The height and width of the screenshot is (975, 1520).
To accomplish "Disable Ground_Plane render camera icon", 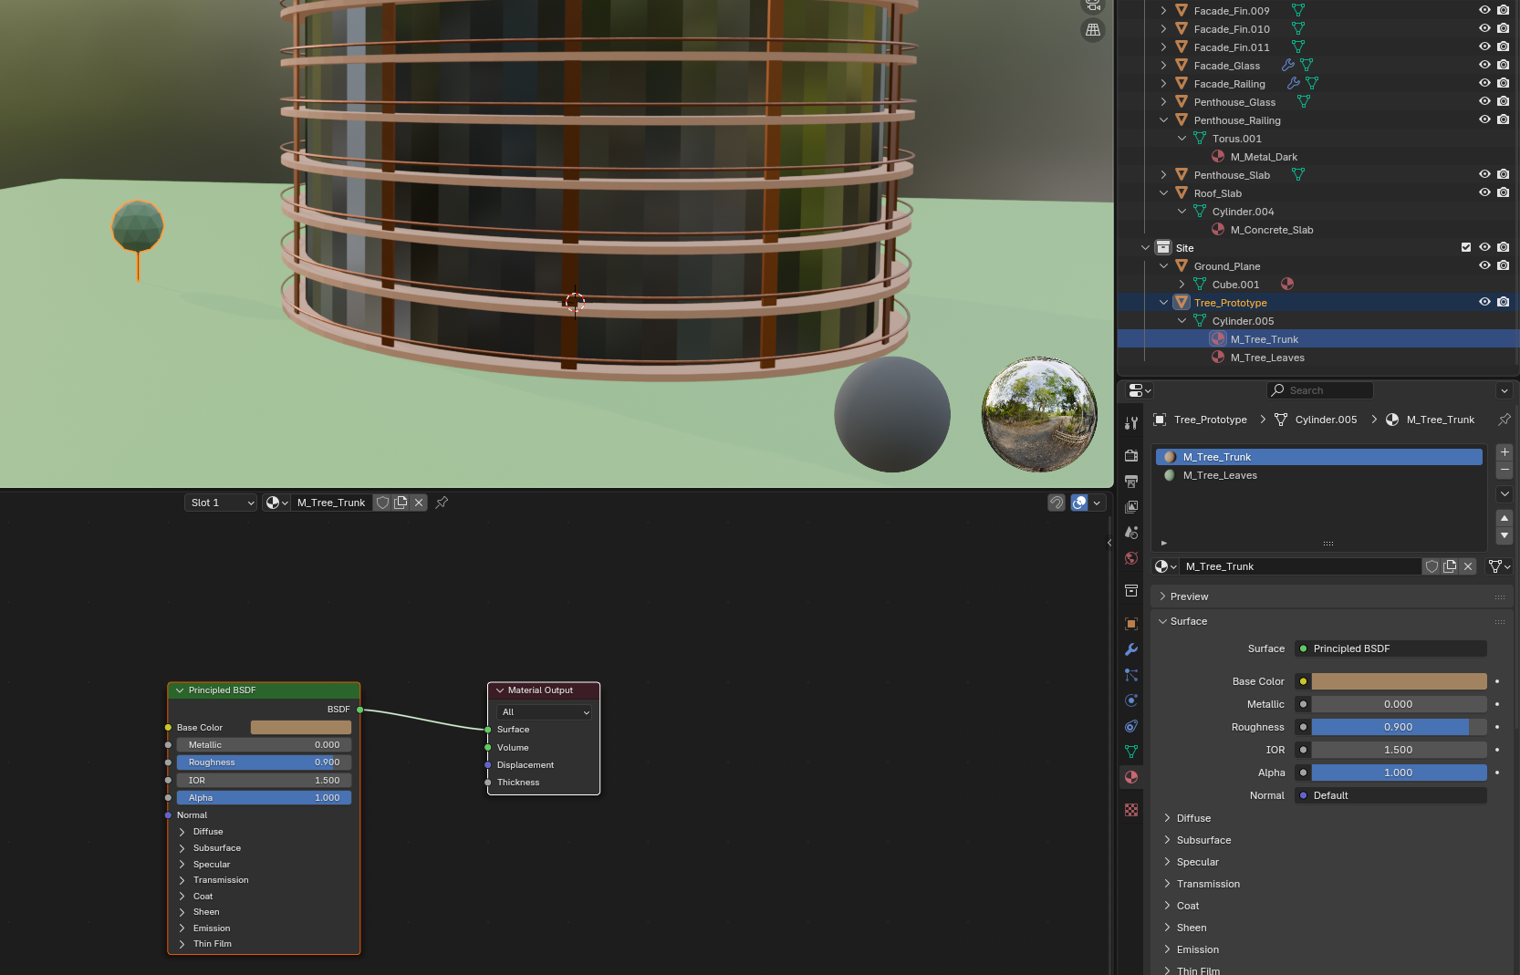I will [1503, 265].
